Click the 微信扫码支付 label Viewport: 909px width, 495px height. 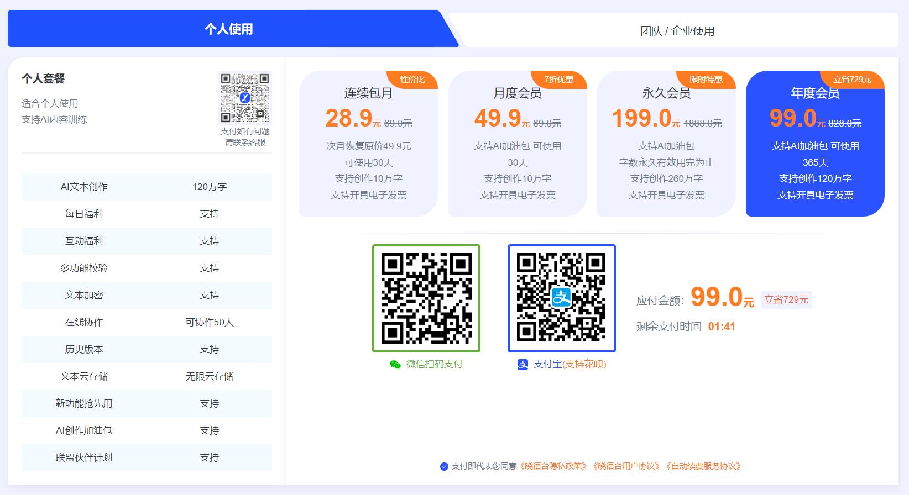[435, 365]
